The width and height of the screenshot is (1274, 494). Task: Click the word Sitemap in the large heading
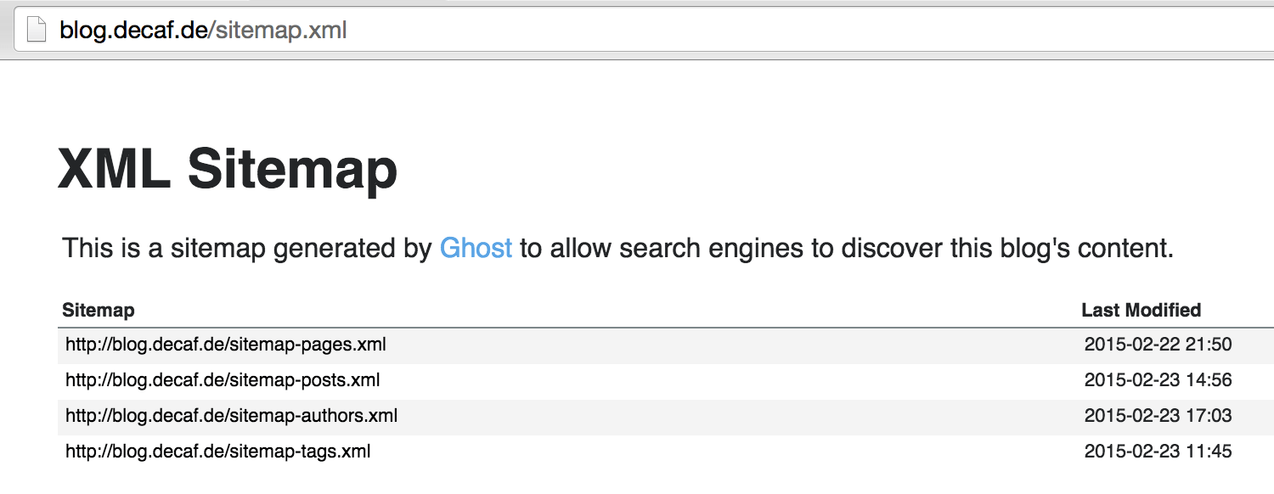(292, 170)
